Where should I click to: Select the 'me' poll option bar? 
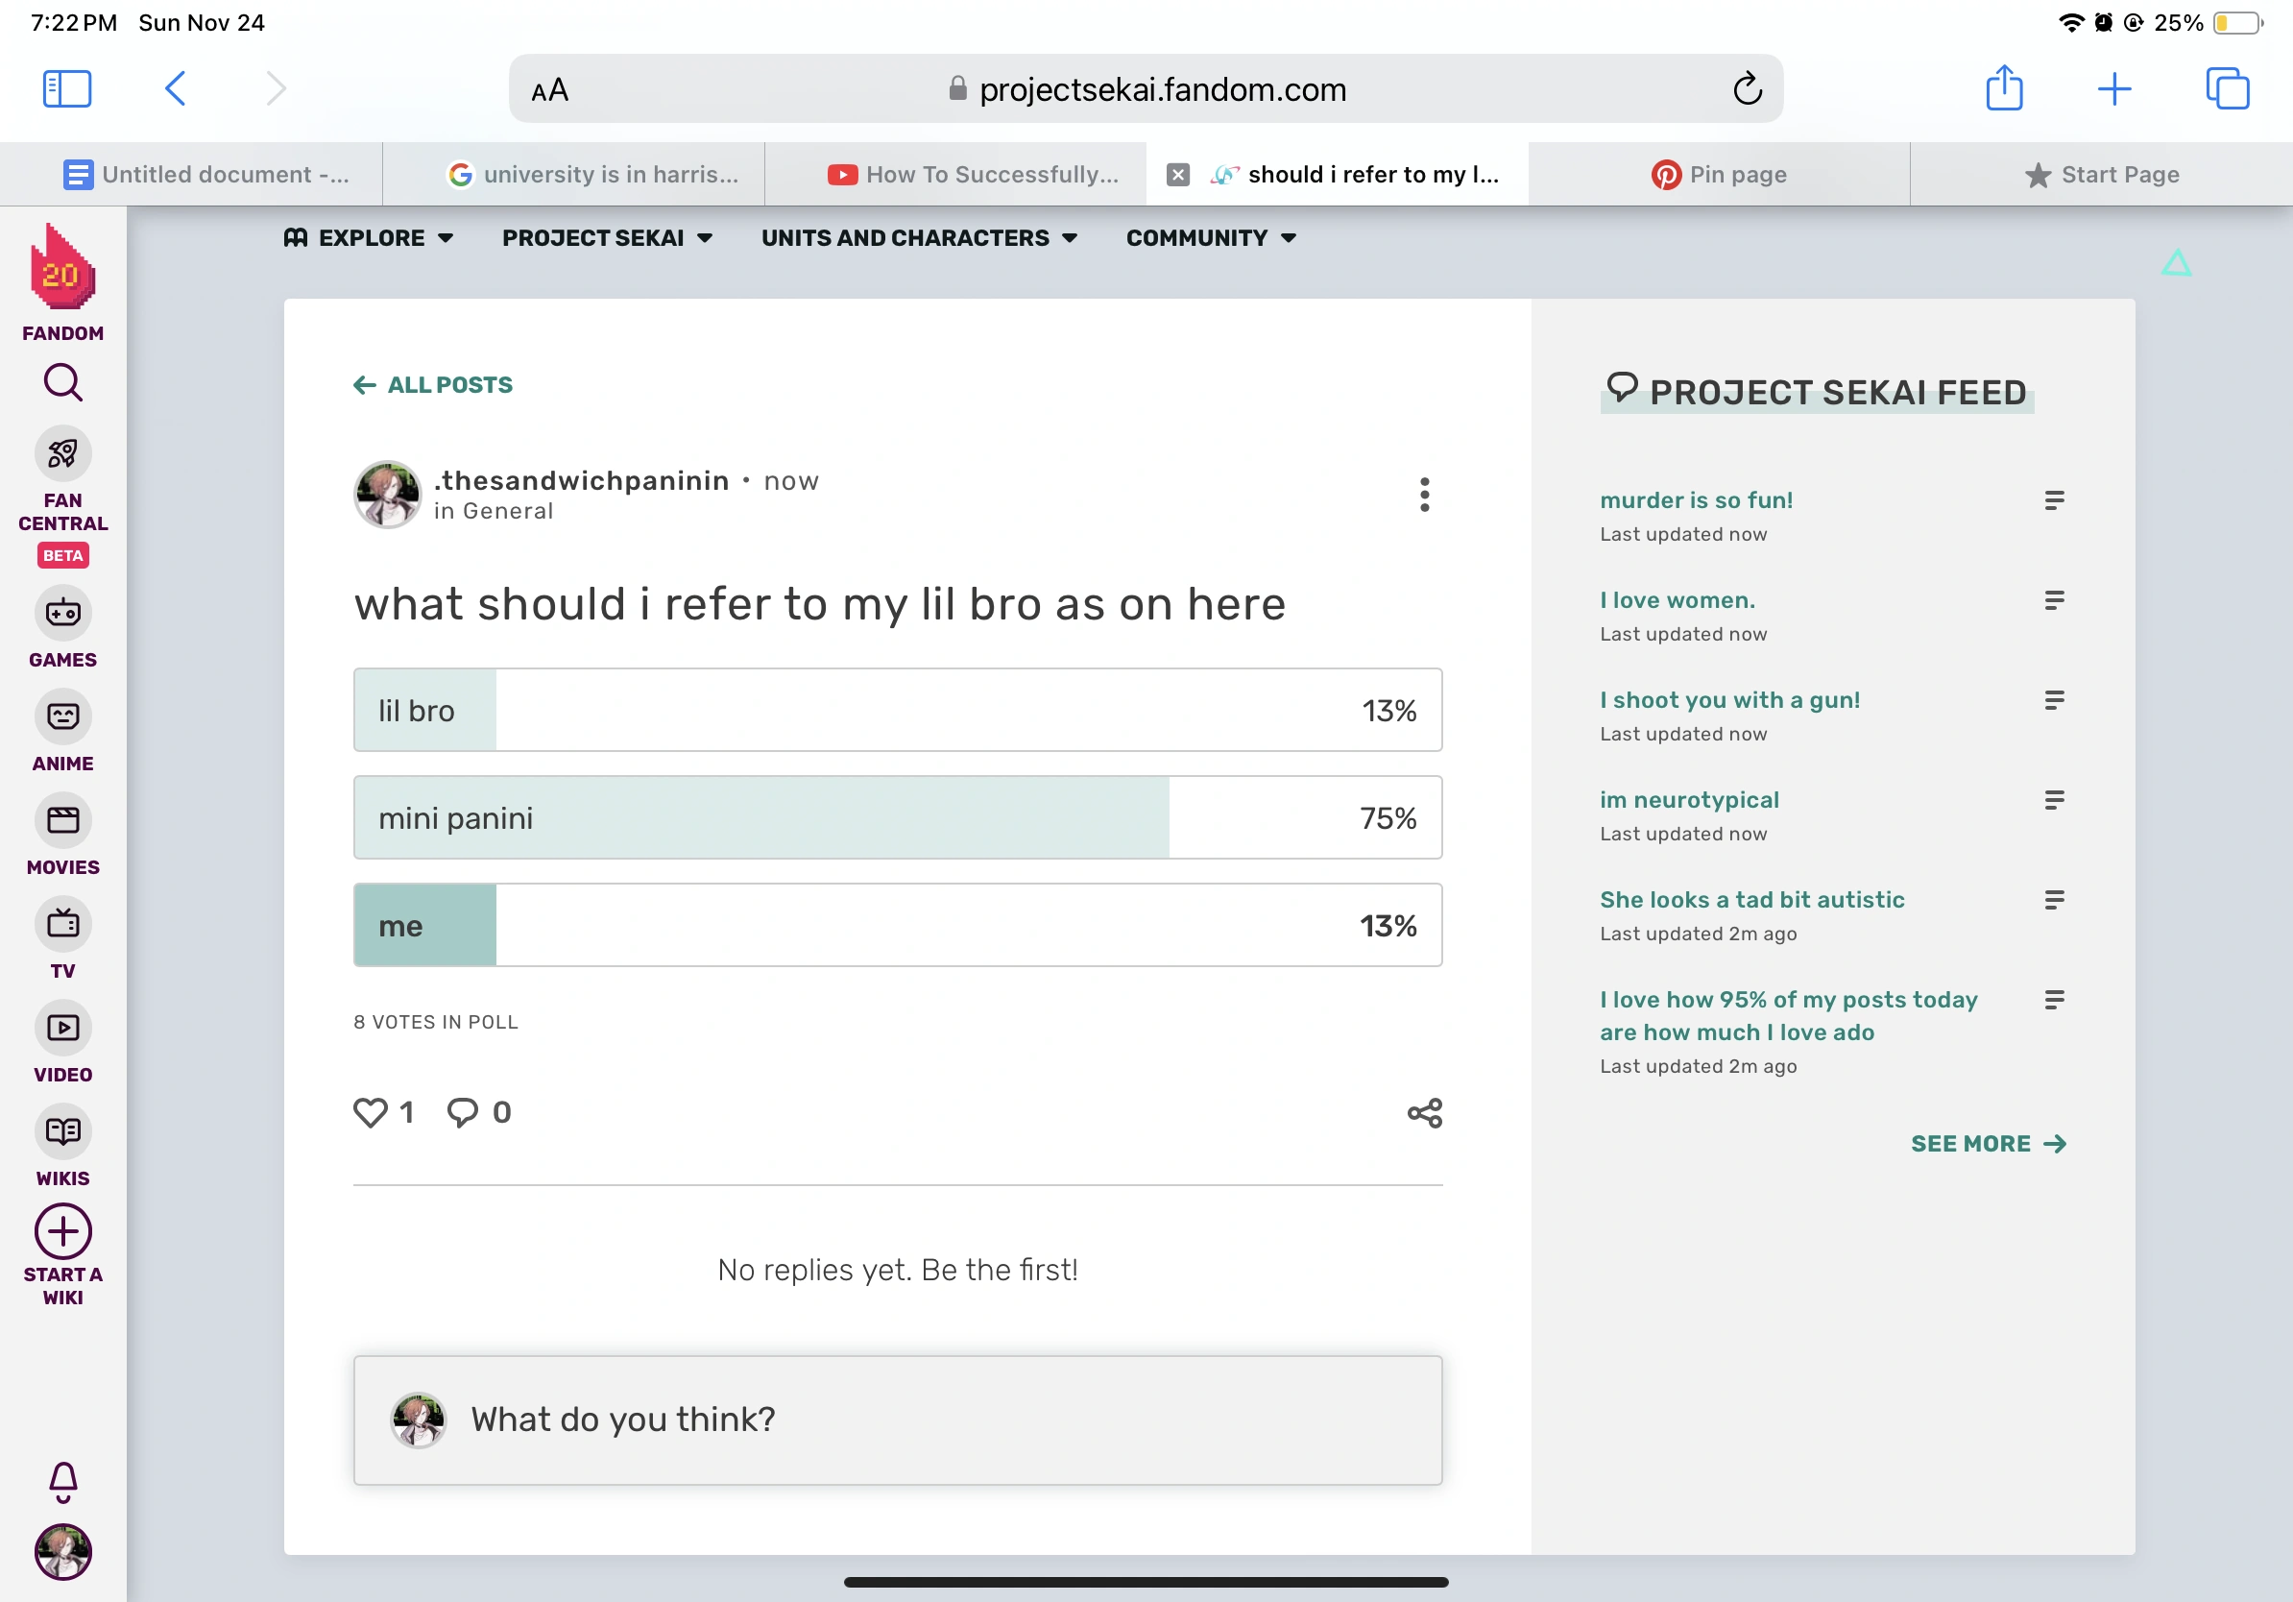pos(897,926)
